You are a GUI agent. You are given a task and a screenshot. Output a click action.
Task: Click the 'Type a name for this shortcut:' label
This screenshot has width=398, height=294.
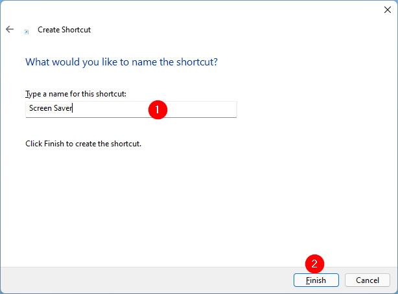click(76, 94)
